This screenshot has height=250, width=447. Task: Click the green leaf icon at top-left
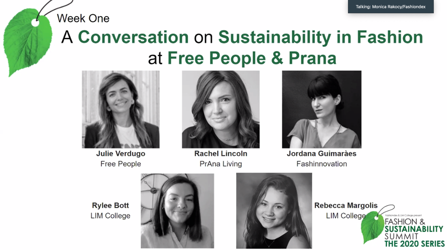pos(27,41)
